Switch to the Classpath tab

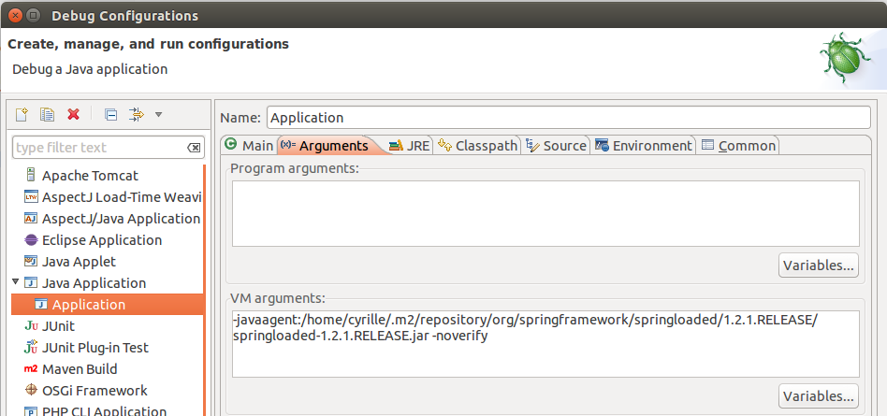pos(477,145)
